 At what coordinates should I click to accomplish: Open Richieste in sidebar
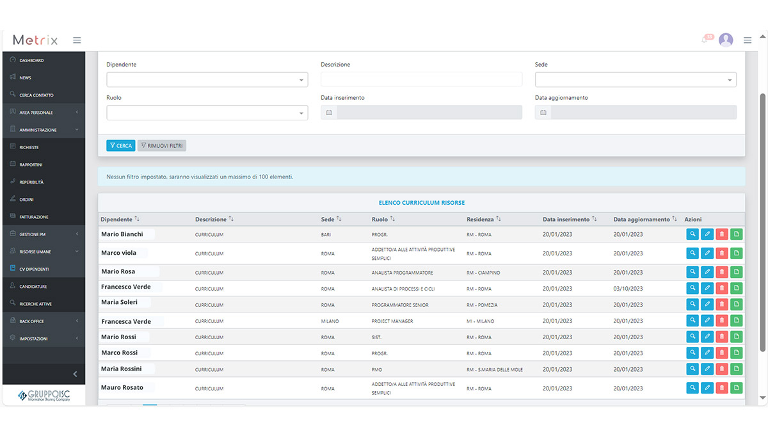(44, 147)
